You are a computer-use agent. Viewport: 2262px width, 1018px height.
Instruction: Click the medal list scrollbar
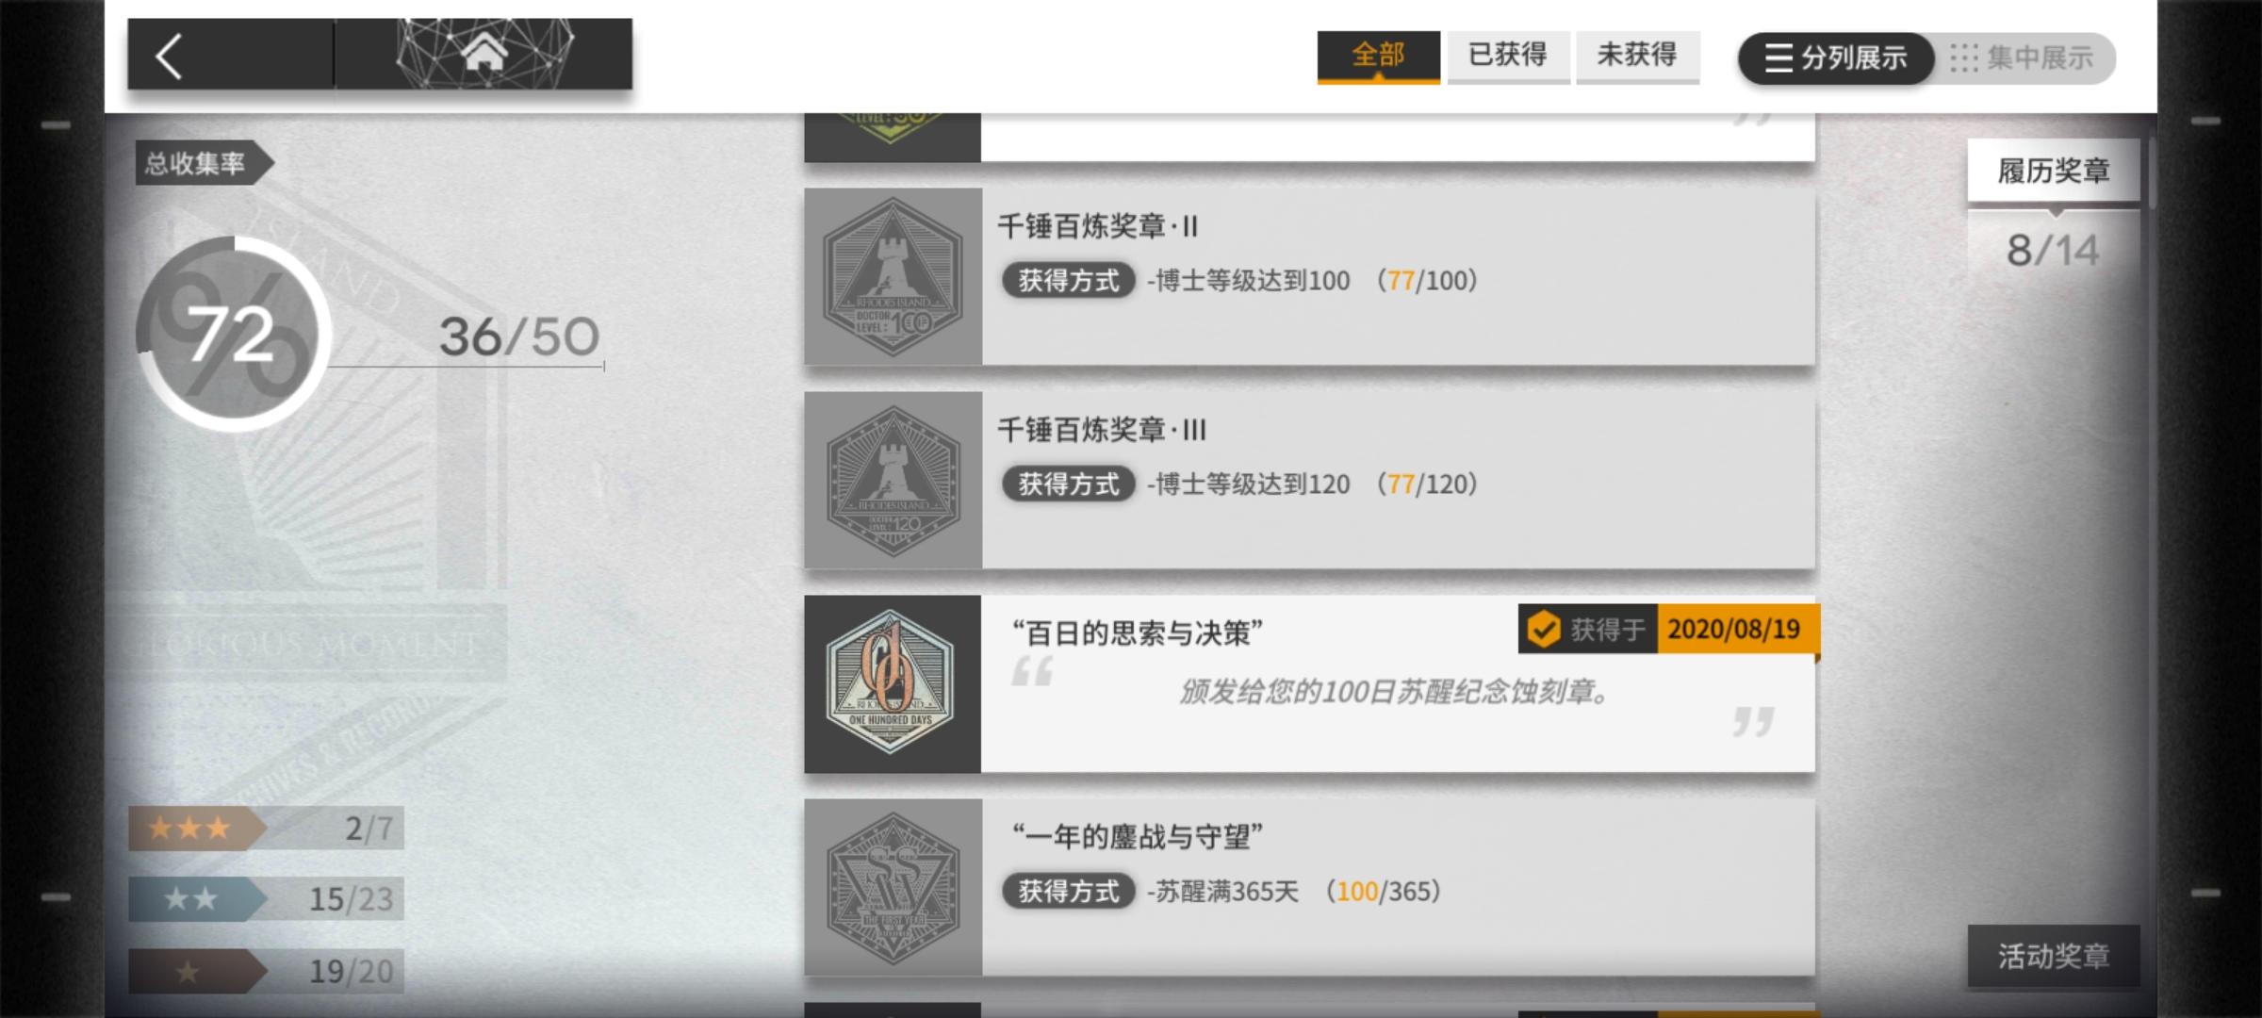(x=2152, y=174)
